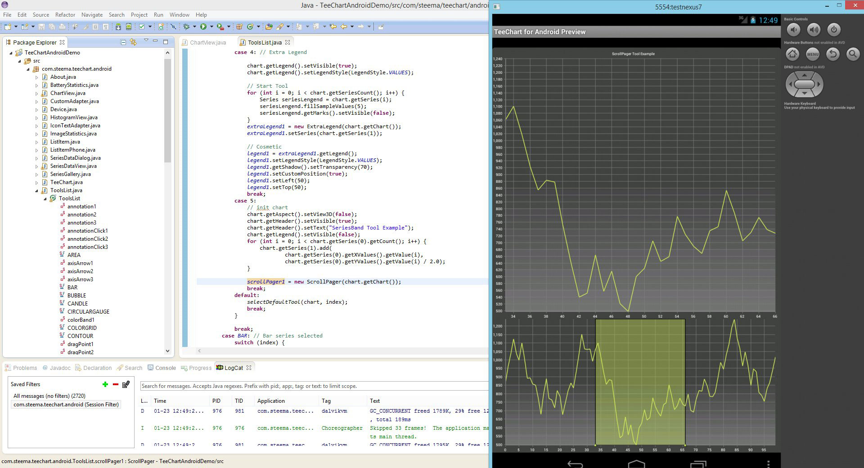Click the Debug bug icon in the toolbar
Image resolution: width=864 pixels, height=468 pixels.
coord(186,27)
